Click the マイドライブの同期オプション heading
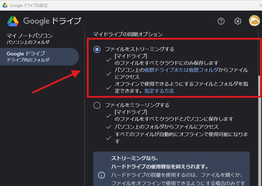The width and height of the screenshot is (262, 186). (128, 34)
